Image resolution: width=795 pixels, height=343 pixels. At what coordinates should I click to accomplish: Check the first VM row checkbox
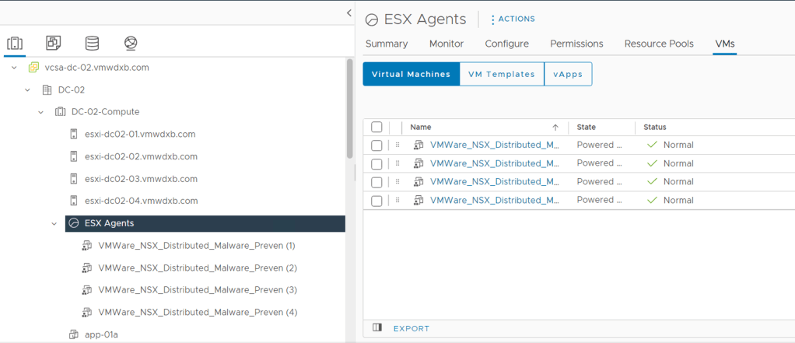point(376,145)
